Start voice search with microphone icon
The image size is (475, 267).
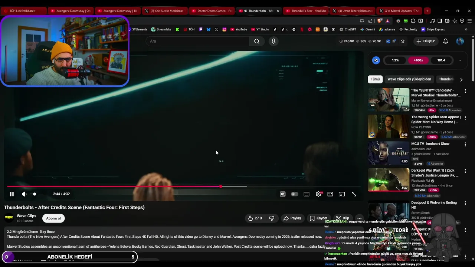[273, 41]
